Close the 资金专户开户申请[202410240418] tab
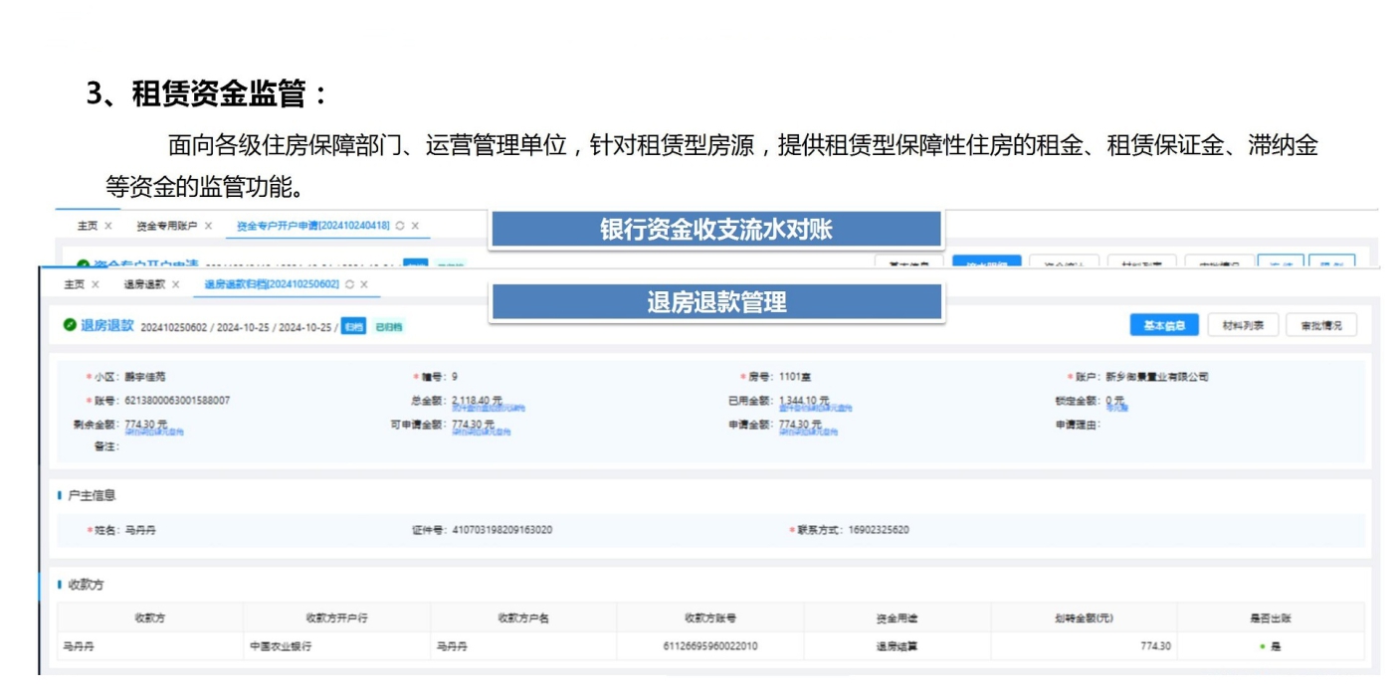The image size is (1393, 696). (415, 227)
